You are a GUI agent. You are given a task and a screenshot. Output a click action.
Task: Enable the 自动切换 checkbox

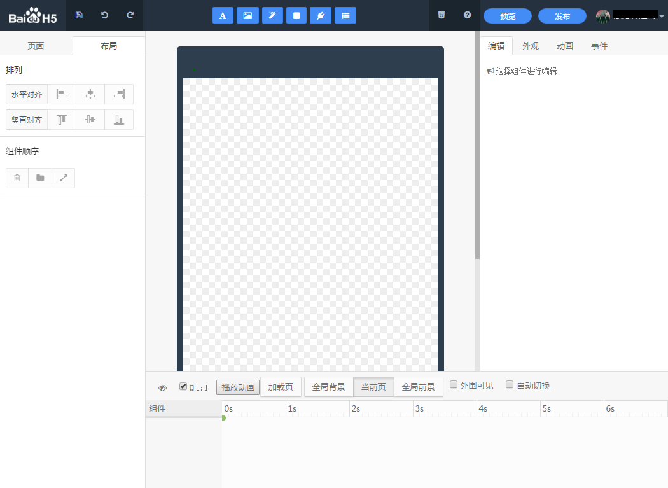coord(510,384)
